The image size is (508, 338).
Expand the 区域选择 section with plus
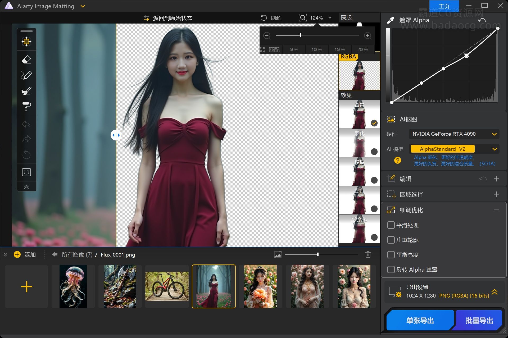point(496,194)
